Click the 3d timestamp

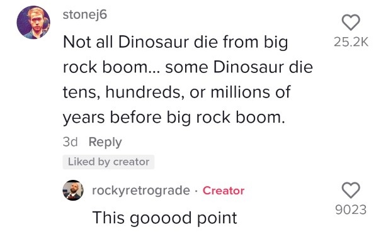click(70, 142)
